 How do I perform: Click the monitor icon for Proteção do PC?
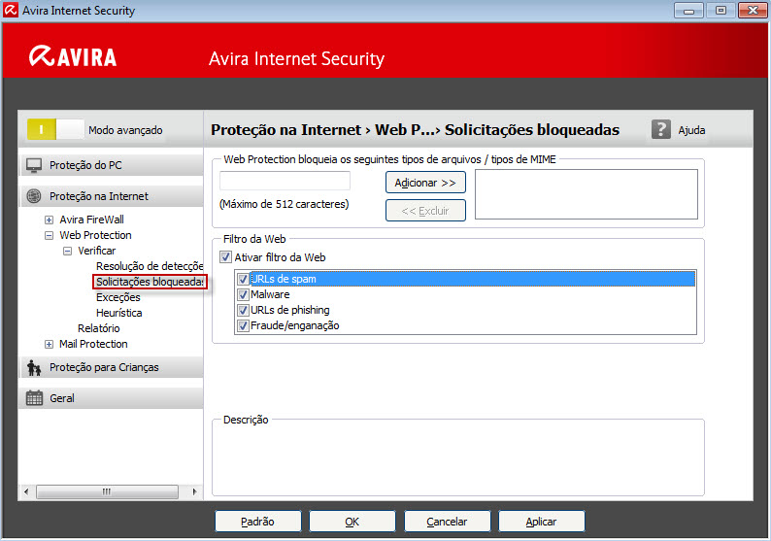pos(34,165)
